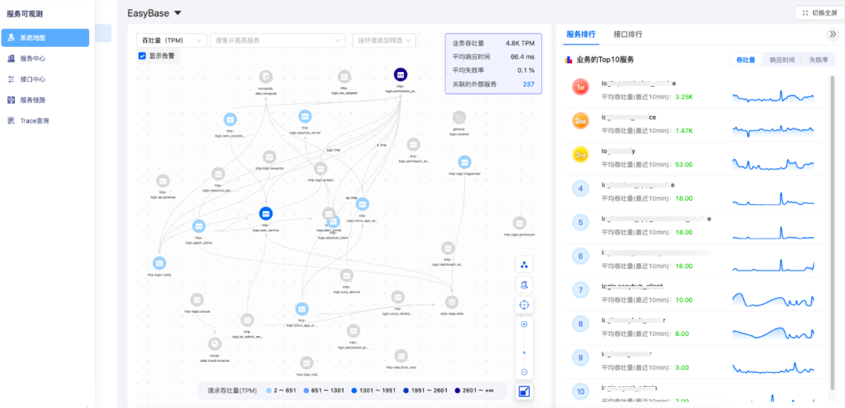Zoom out with the minus icon
This screenshot has height=408, width=845.
tap(524, 373)
